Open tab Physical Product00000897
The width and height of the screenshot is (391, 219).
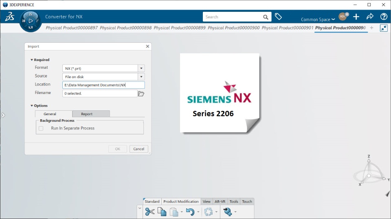[72, 28]
